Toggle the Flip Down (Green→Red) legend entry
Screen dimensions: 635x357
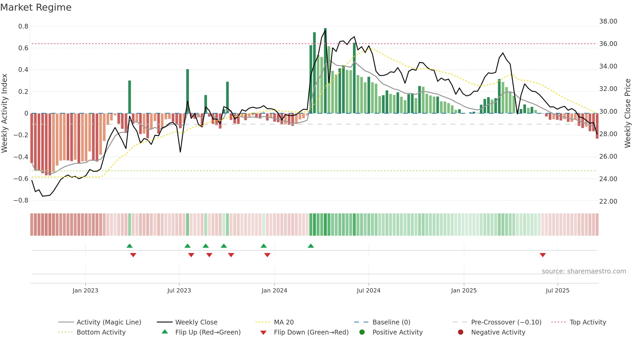coord(304,332)
